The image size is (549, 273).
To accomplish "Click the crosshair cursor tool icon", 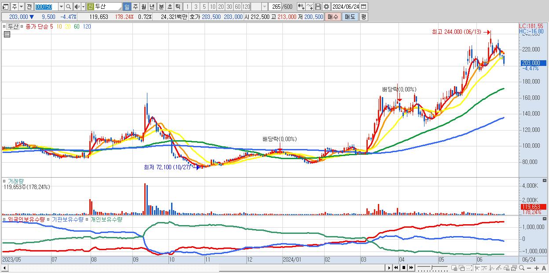I will click(477, 268).
